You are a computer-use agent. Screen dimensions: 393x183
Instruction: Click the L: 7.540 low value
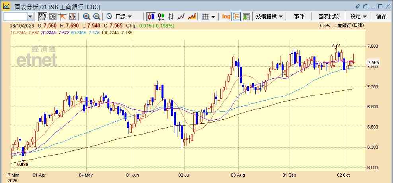pyautogui.click(x=91, y=25)
